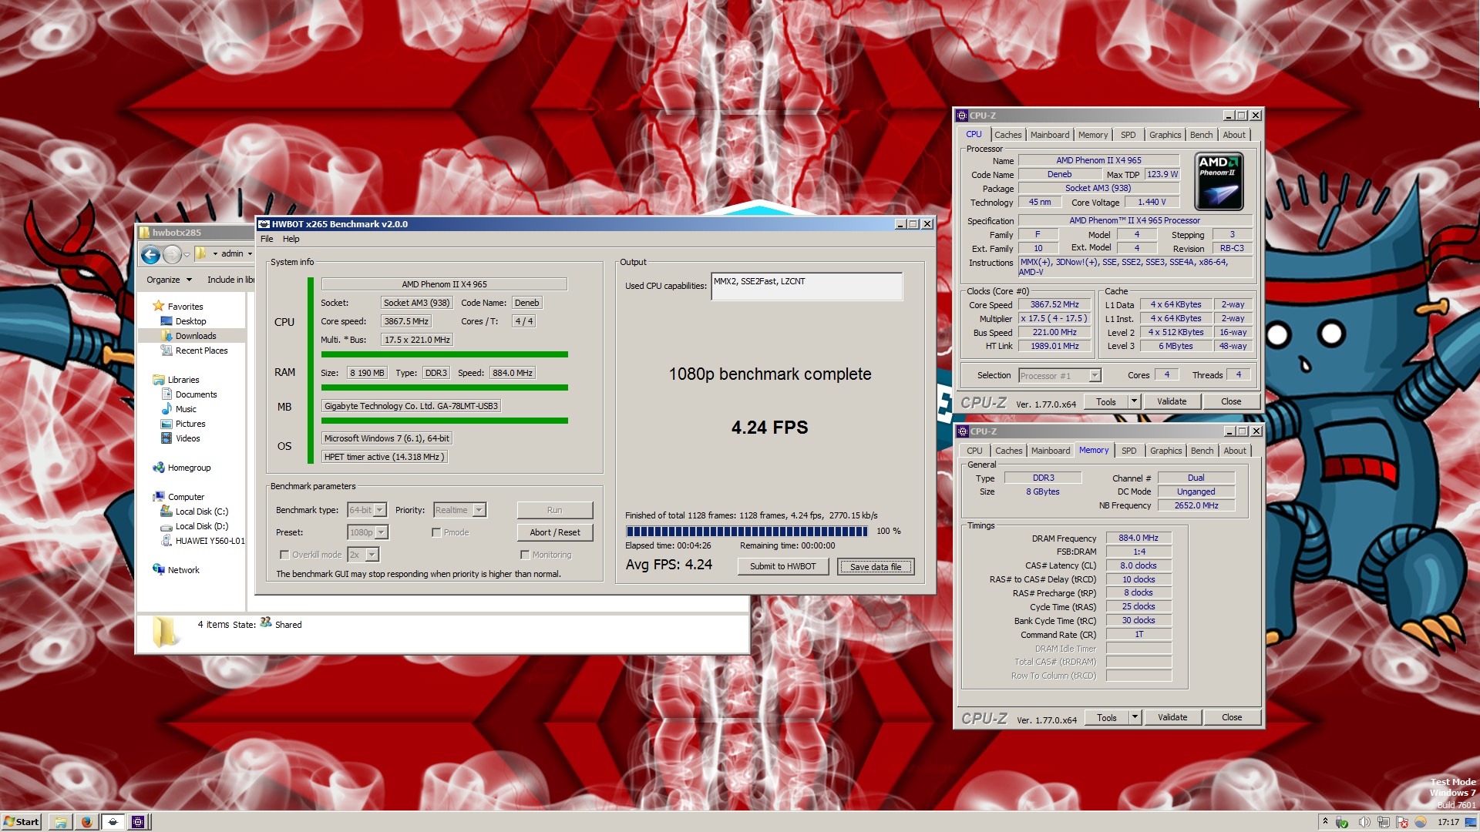
Task: Show hidden system tray icons
Action: click(x=1324, y=822)
